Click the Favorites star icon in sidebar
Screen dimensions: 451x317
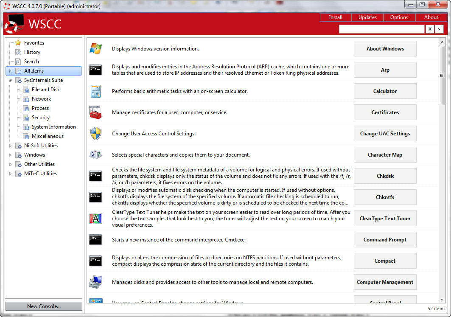point(18,43)
